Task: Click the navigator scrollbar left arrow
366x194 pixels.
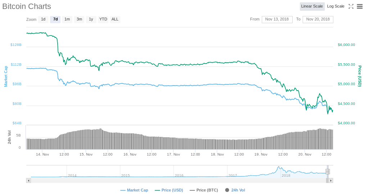Action: pos(28,180)
